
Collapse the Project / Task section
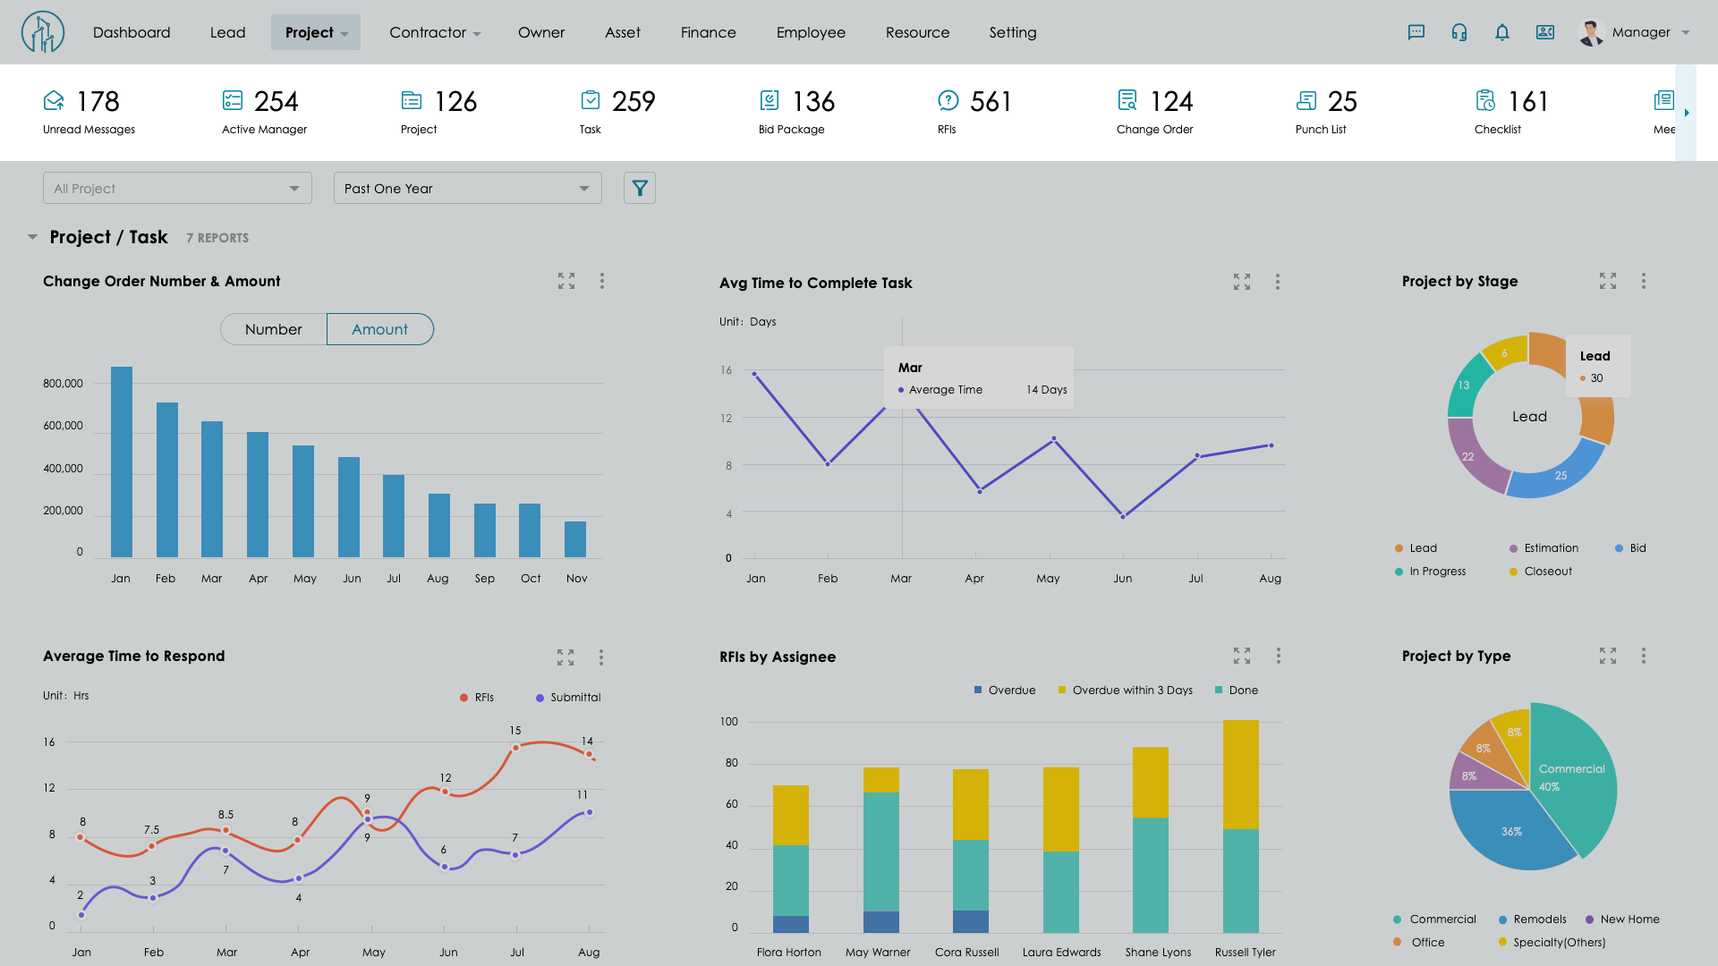coord(33,238)
